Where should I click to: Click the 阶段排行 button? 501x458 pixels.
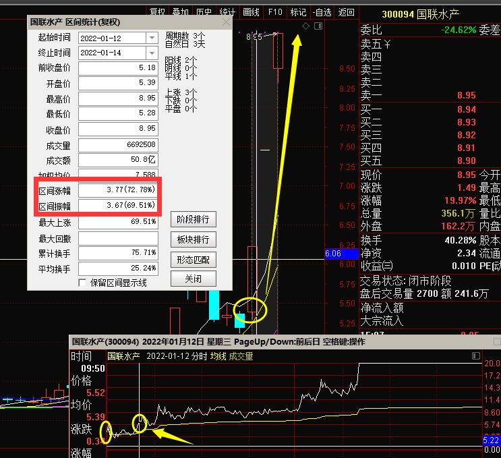click(194, 219)
